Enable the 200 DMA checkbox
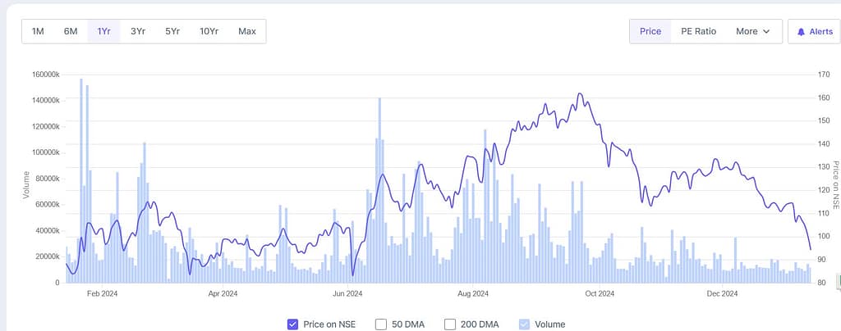 pos(450,324)
